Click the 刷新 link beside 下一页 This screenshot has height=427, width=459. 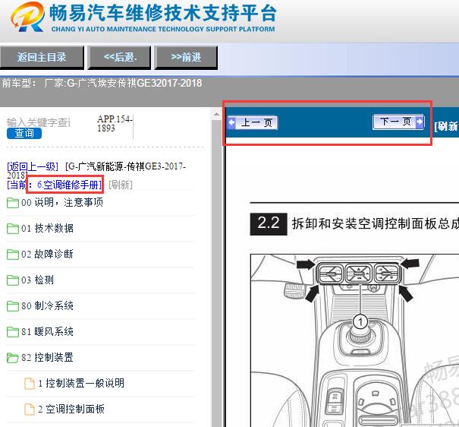point(446,126)
